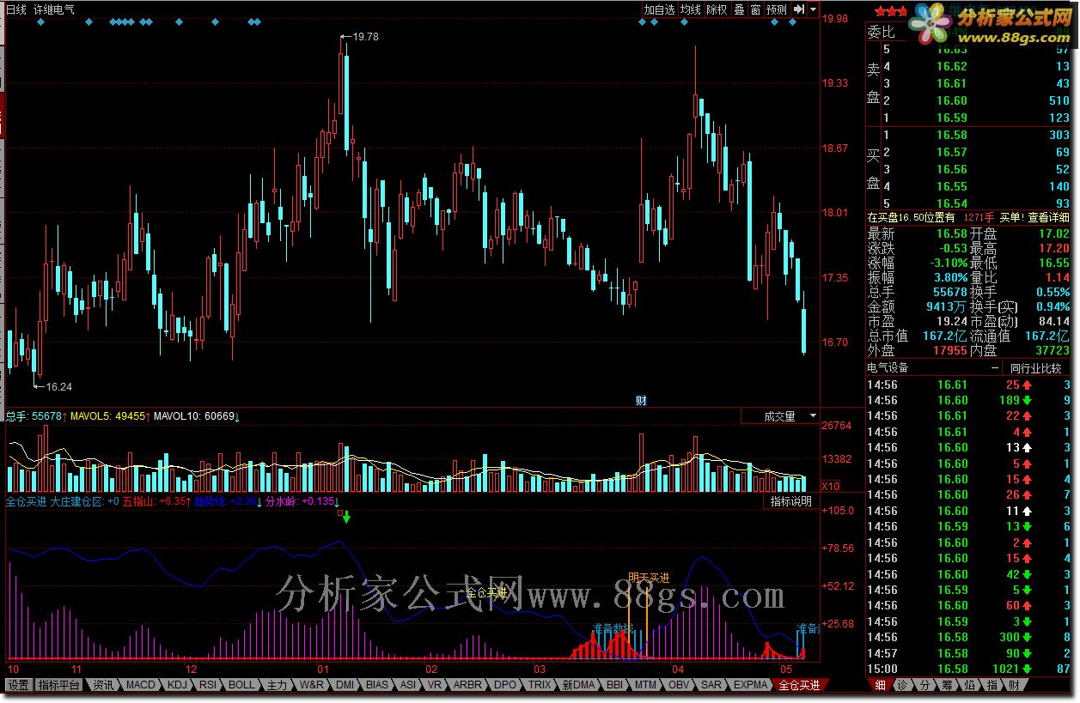The width and height of the screenshot is (1080, 703).
Task: Click the 日线 daily period label
Action: (x=16, y=9)
